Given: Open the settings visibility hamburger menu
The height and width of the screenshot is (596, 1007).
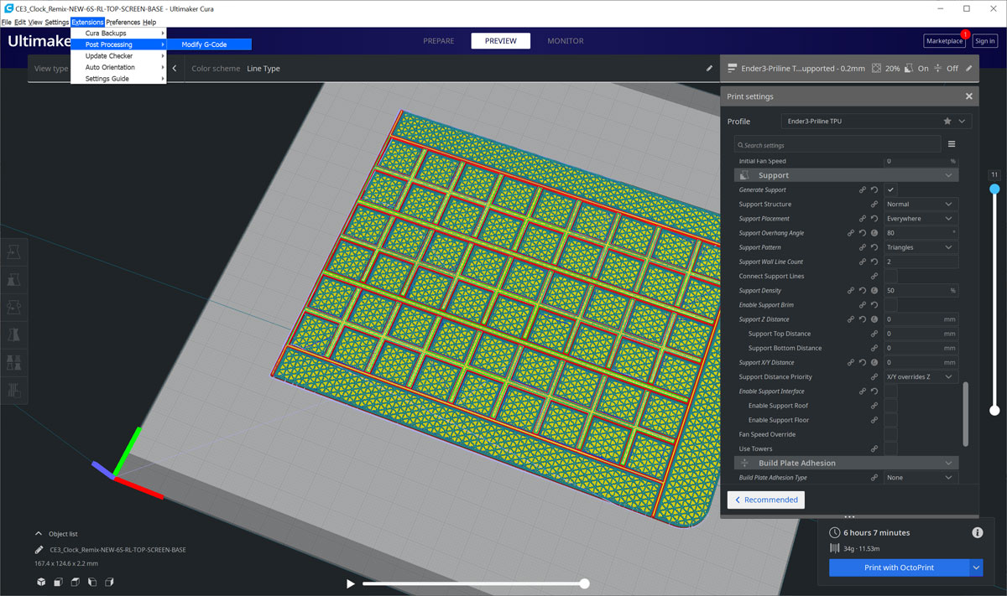Looking at the screenshot, I should pyautogui.click(x=952, y=144).
